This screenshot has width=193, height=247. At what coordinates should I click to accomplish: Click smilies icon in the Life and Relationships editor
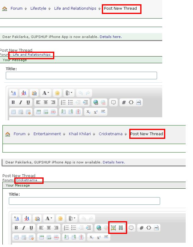pos(57,93)
